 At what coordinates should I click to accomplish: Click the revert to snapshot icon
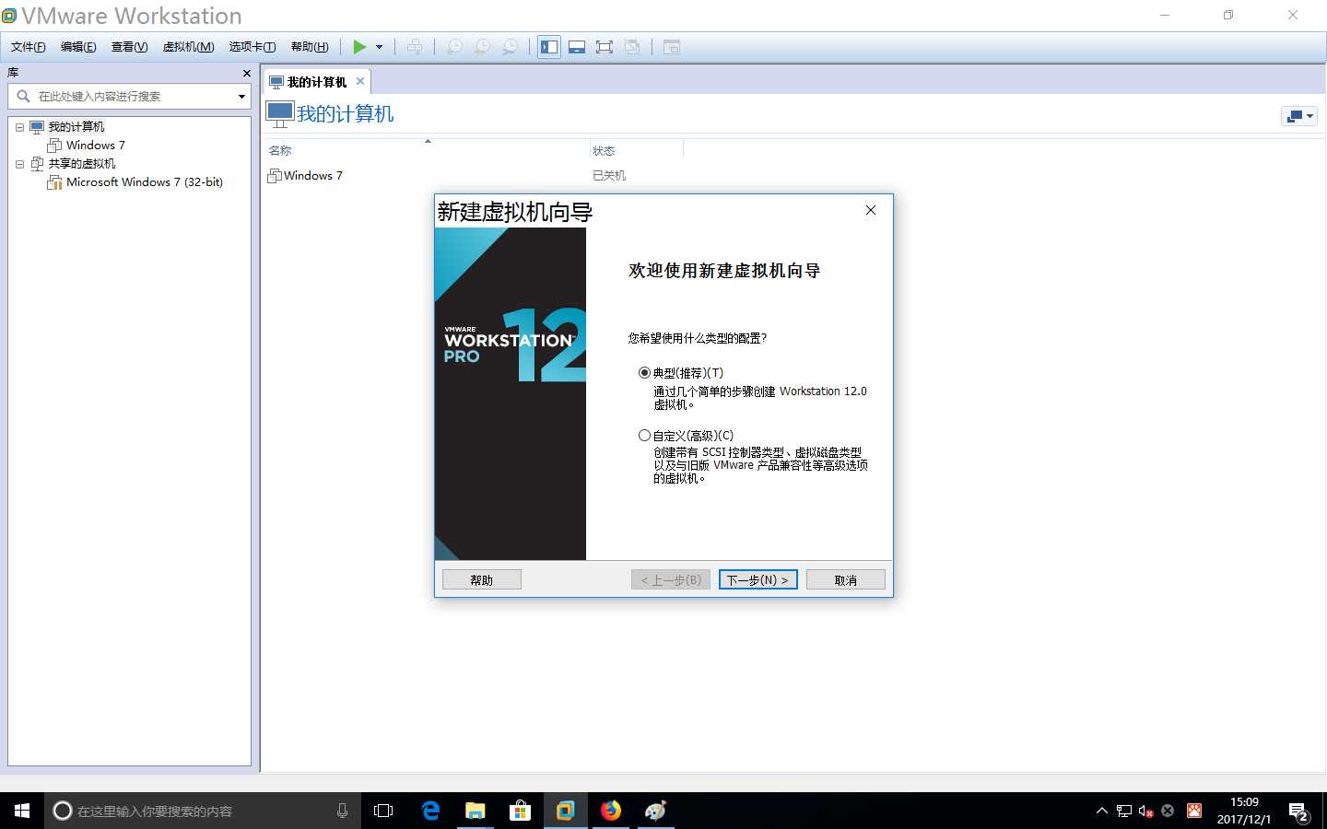coord(482,47)
